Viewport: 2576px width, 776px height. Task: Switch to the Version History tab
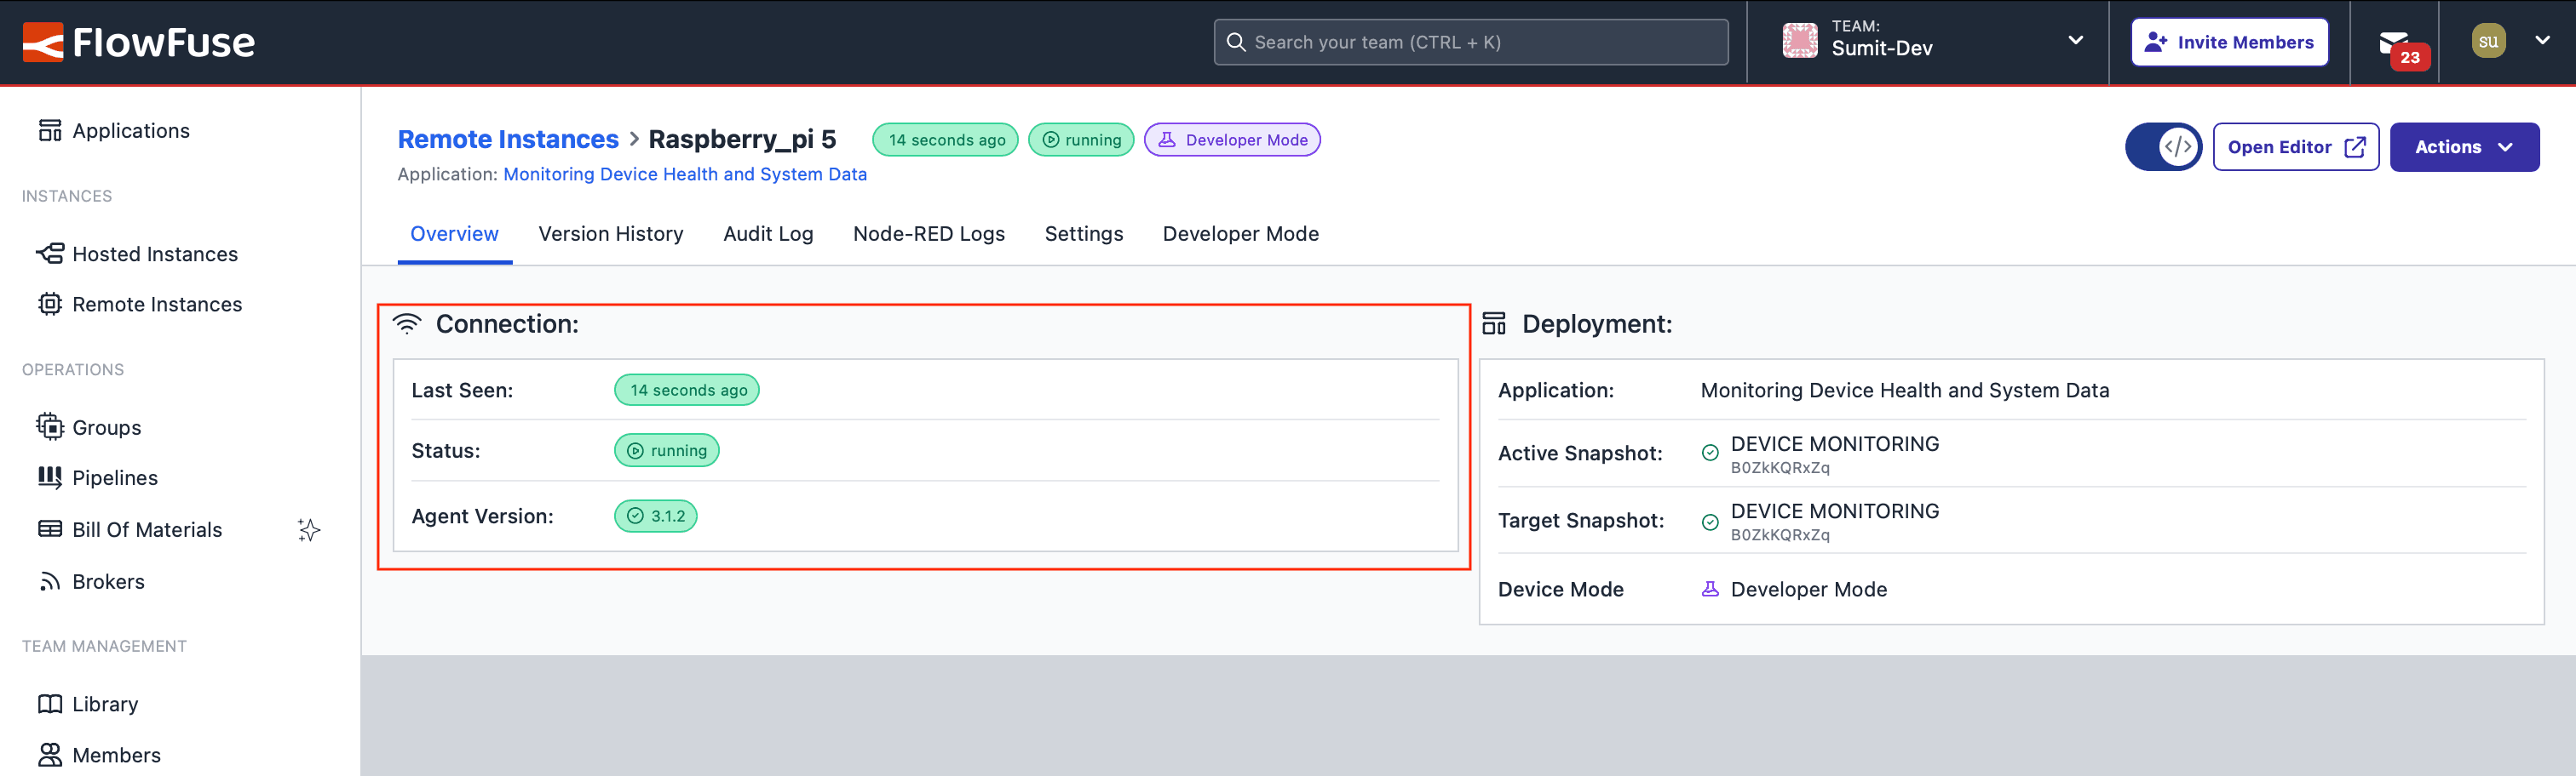tap(611, 232)
